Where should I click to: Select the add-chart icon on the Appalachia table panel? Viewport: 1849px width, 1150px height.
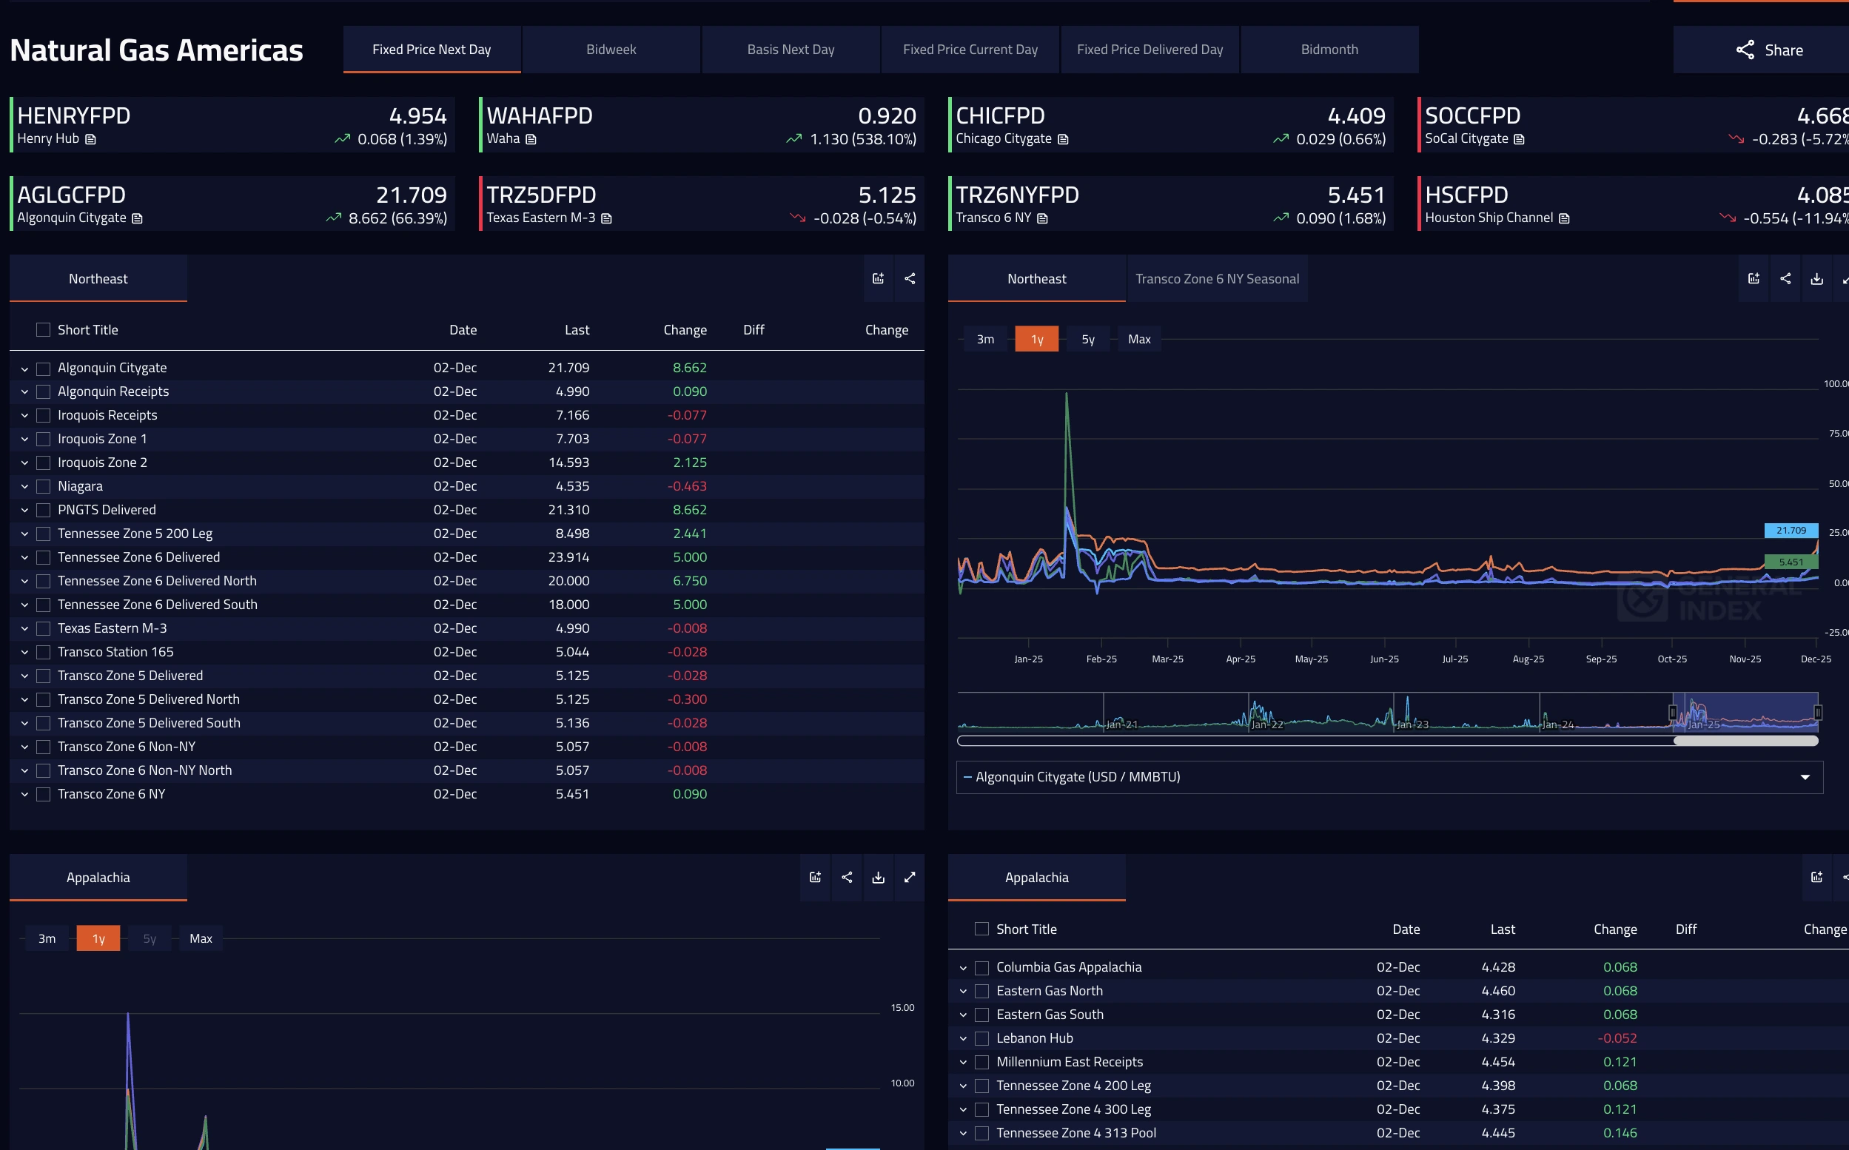tap(1817, 877)
